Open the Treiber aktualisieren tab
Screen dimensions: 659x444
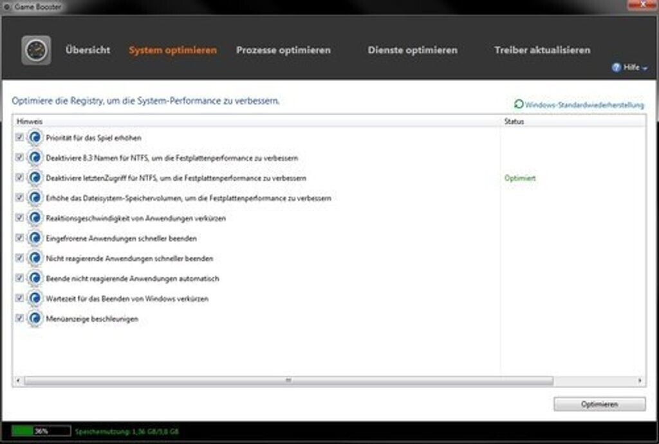click(x=542, y=50)
